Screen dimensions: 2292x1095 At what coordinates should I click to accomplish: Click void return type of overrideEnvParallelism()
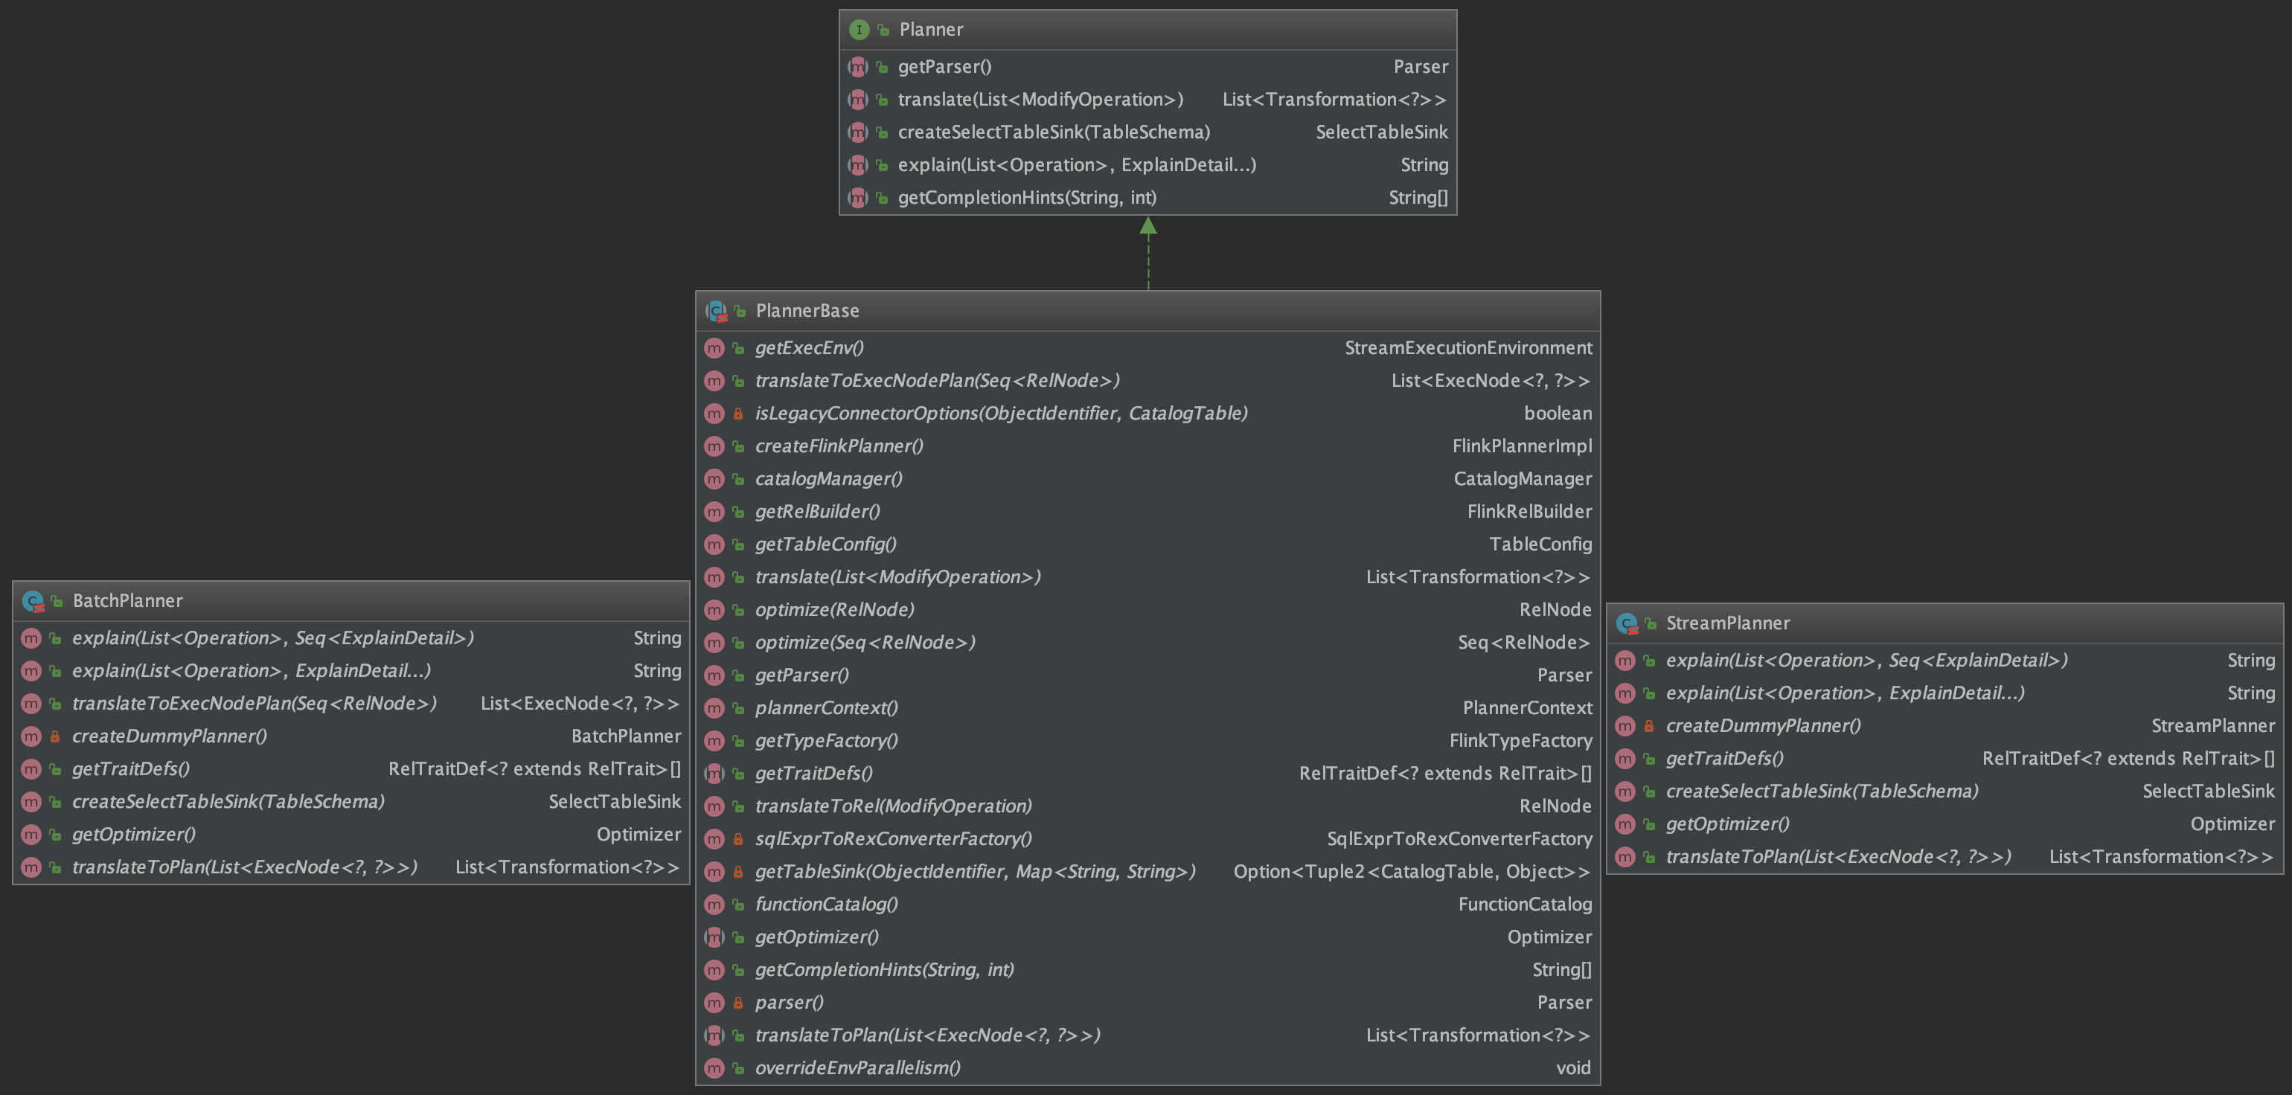click(1573, 1068)
